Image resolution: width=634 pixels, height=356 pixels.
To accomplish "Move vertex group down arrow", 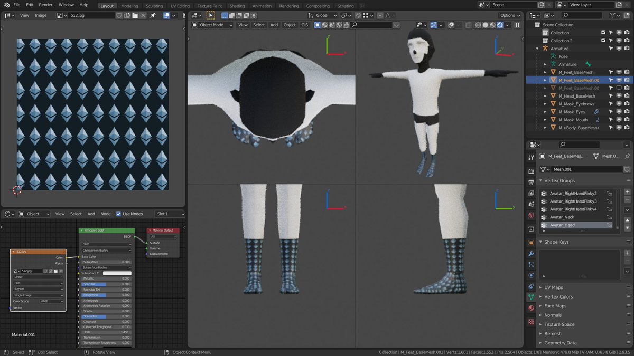I will [x=627, y=228].
